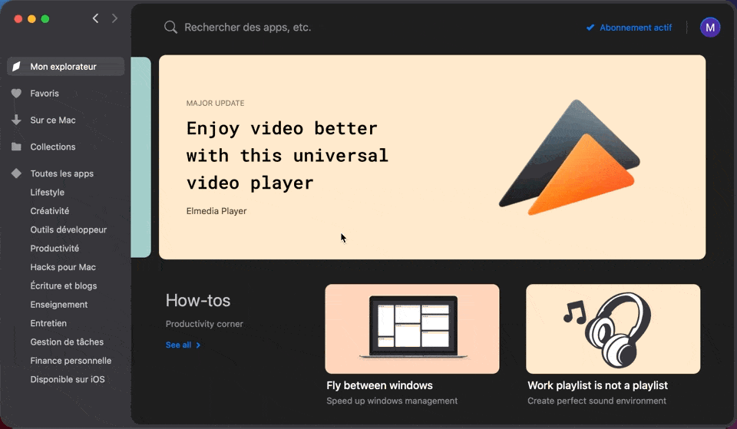The height and width of the screenshot is (429, 737).
Task: Go forward with the right chevron
Action: tap(114, 18)
